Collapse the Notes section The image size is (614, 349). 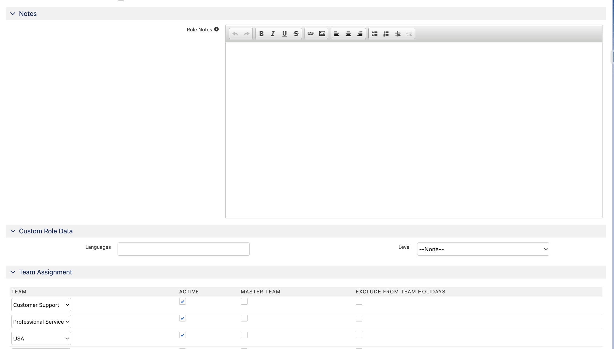(13, 13)
